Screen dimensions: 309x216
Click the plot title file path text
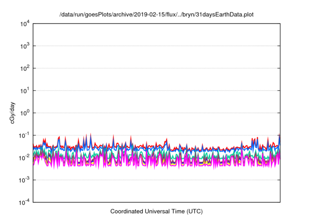tap(156, 14)
